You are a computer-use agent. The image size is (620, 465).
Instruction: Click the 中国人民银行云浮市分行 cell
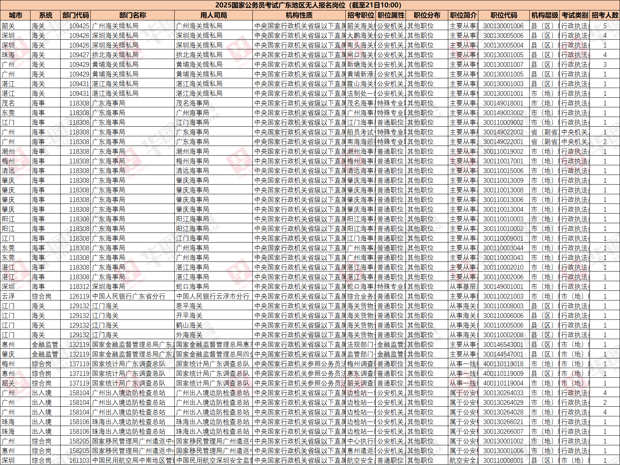(214, 296)
